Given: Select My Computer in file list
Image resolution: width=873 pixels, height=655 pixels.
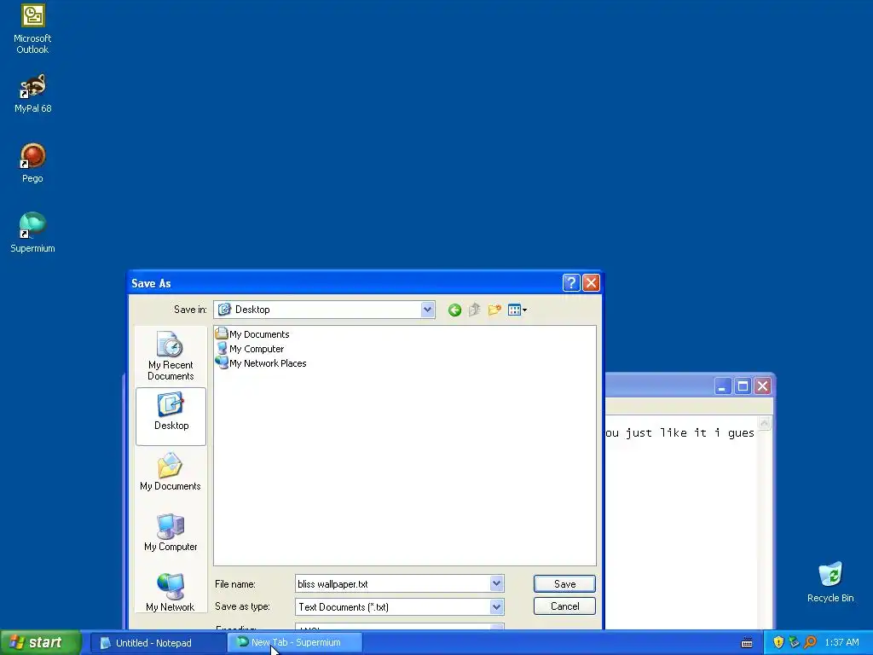Looking at the screenshot, I should click(250, 349).
